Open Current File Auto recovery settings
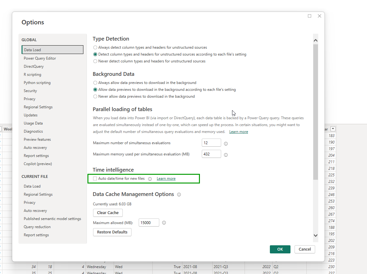The height and width of the screenshot is (274, 367). [35, 211]
